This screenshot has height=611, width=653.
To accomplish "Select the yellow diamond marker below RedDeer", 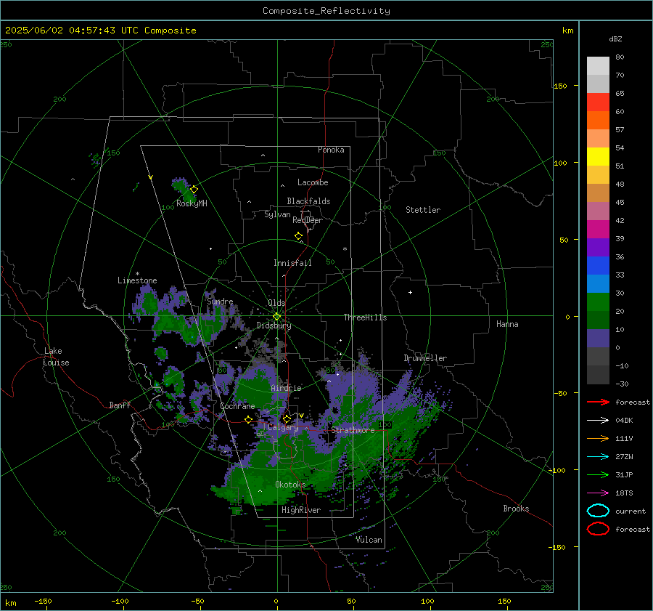I will coord(299,236).
